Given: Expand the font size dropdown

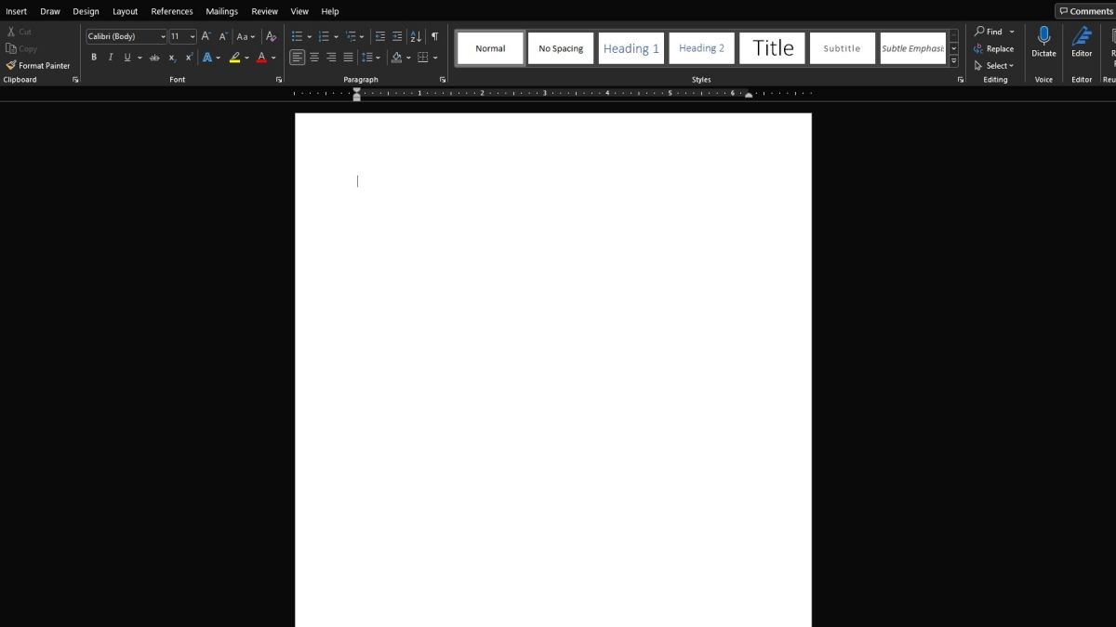Looking at the screenshot, I should 193,37.
